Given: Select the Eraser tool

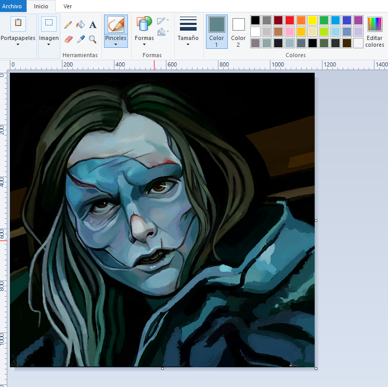Looking at the screenshot, I should click(69, 39).
